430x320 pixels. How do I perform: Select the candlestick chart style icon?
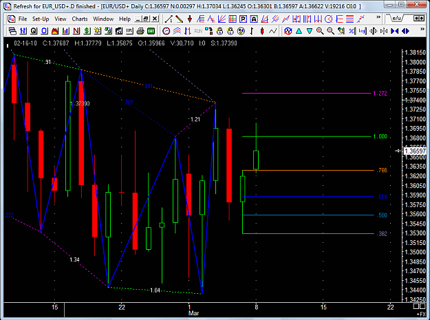[262, 31]
